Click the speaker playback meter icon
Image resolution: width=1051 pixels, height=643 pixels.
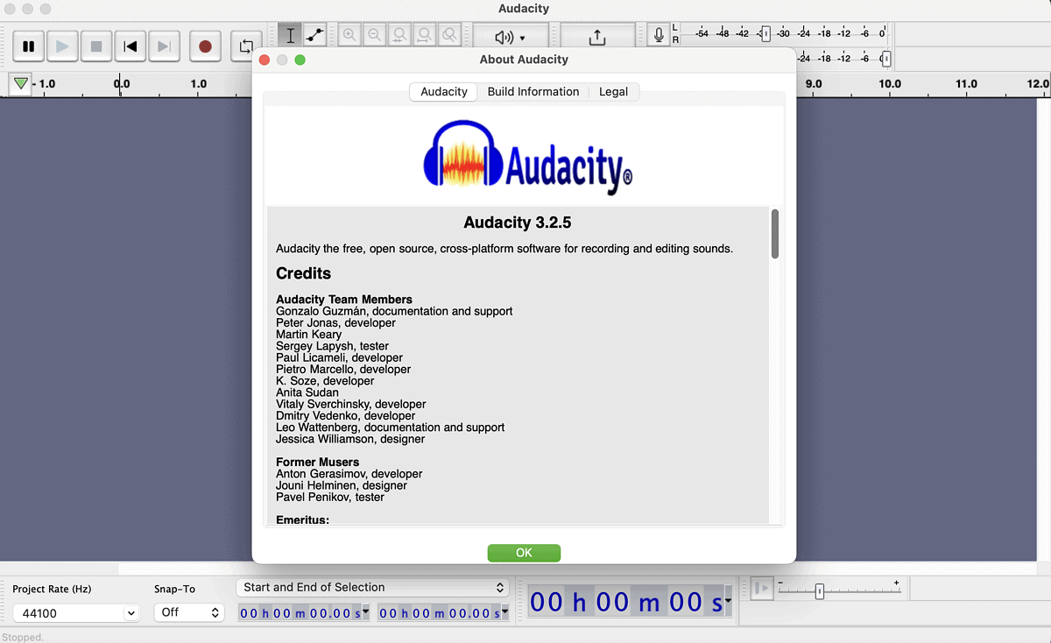pyautogui.click(x=503, y=34)
